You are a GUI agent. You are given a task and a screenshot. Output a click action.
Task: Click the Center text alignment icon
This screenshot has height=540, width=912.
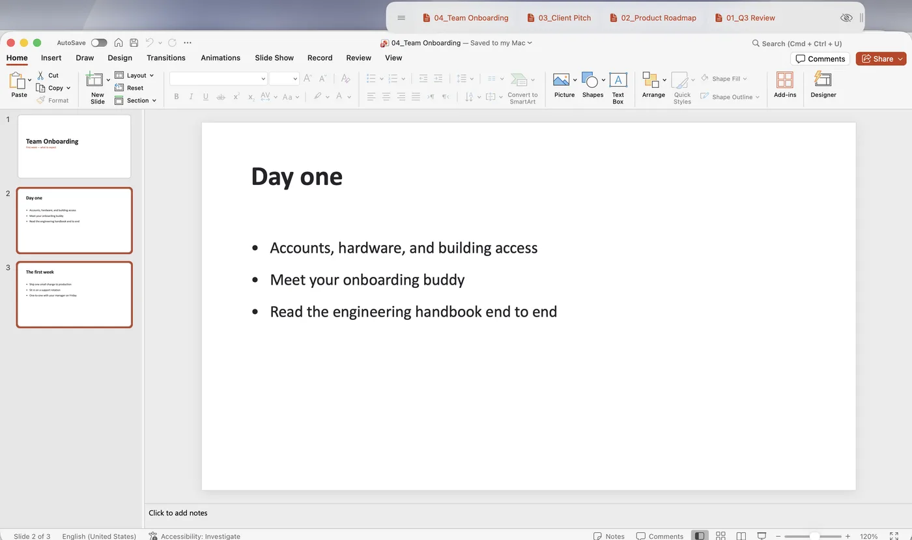click(x=386, y=96)
